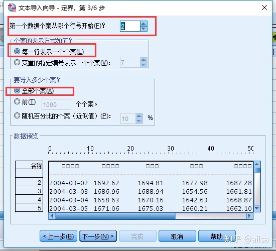
Task: Click preview value '1687.28'
Action: pos(239,183)
